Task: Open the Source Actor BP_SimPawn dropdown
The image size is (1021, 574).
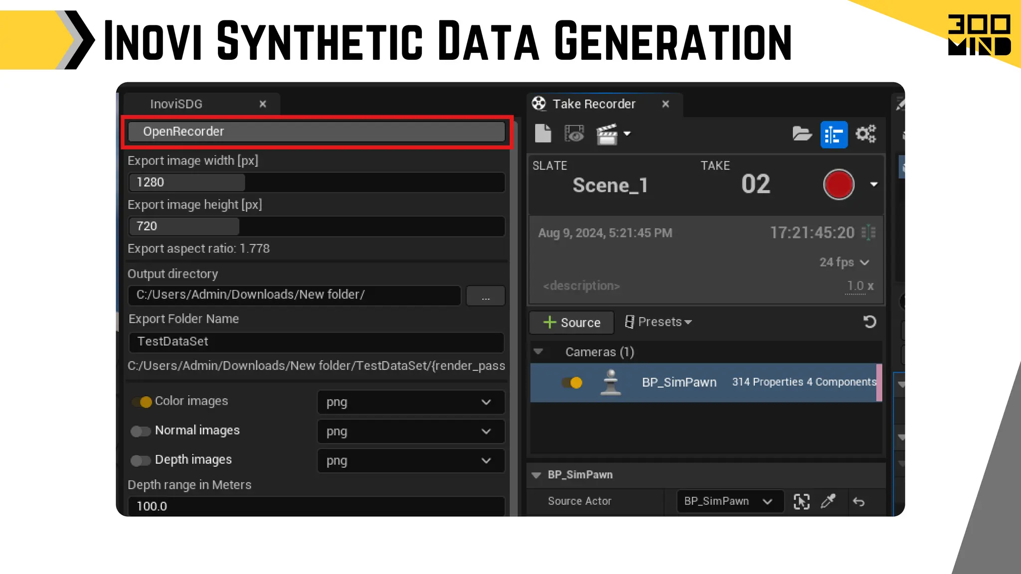Action: 730,501
